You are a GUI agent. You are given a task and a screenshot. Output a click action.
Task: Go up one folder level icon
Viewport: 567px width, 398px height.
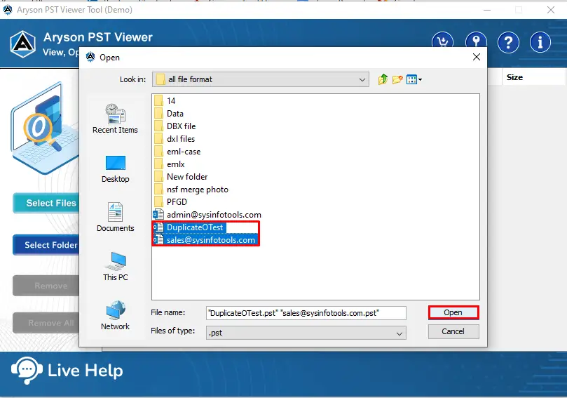383,79
